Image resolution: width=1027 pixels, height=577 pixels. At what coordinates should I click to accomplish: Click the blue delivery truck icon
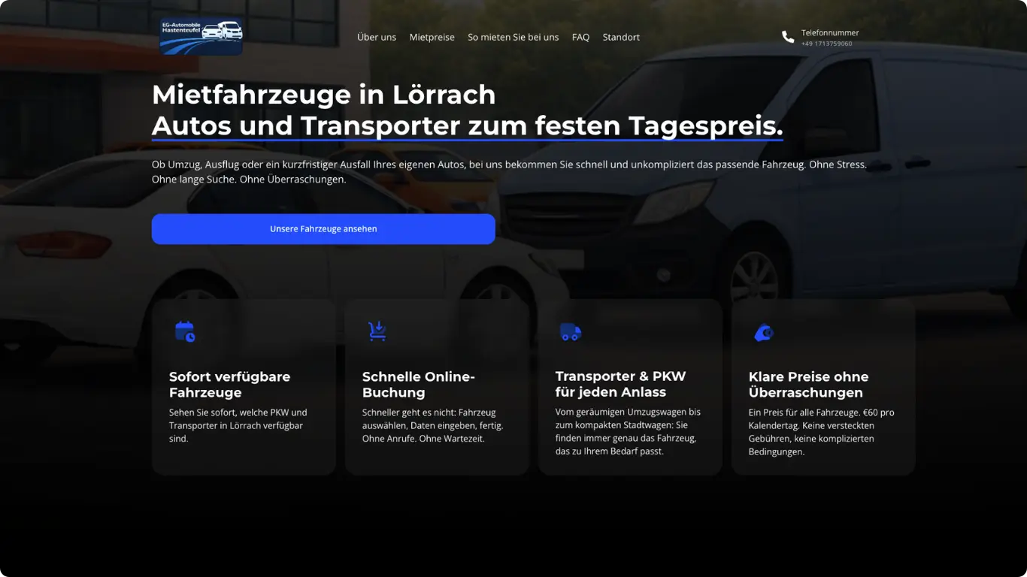coord(571,332)
